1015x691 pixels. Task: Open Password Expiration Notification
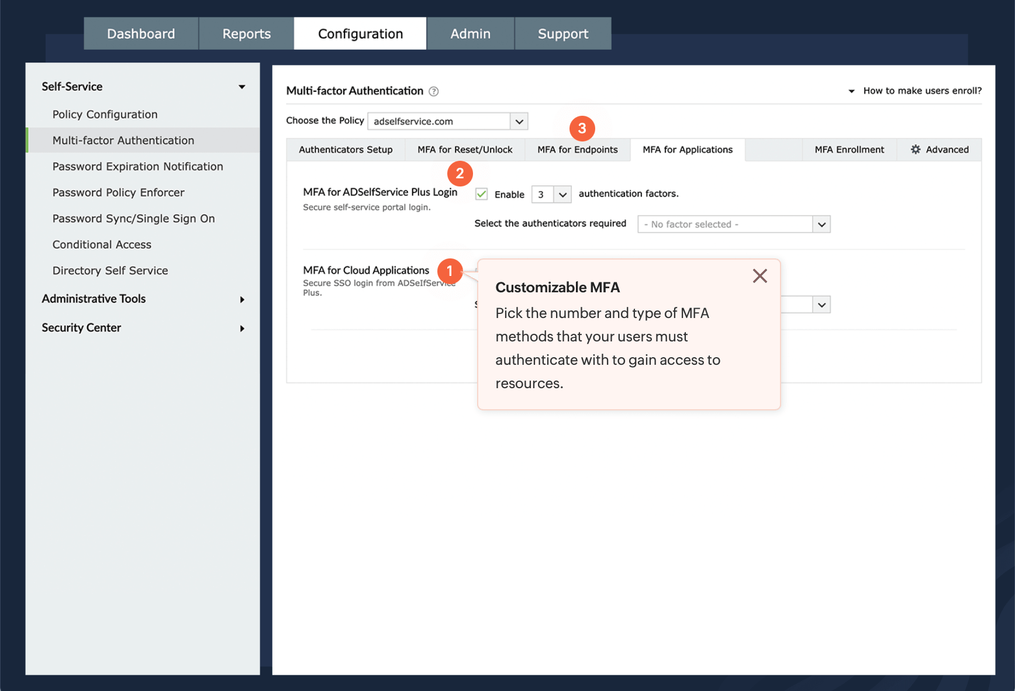(x=138, y=167)
